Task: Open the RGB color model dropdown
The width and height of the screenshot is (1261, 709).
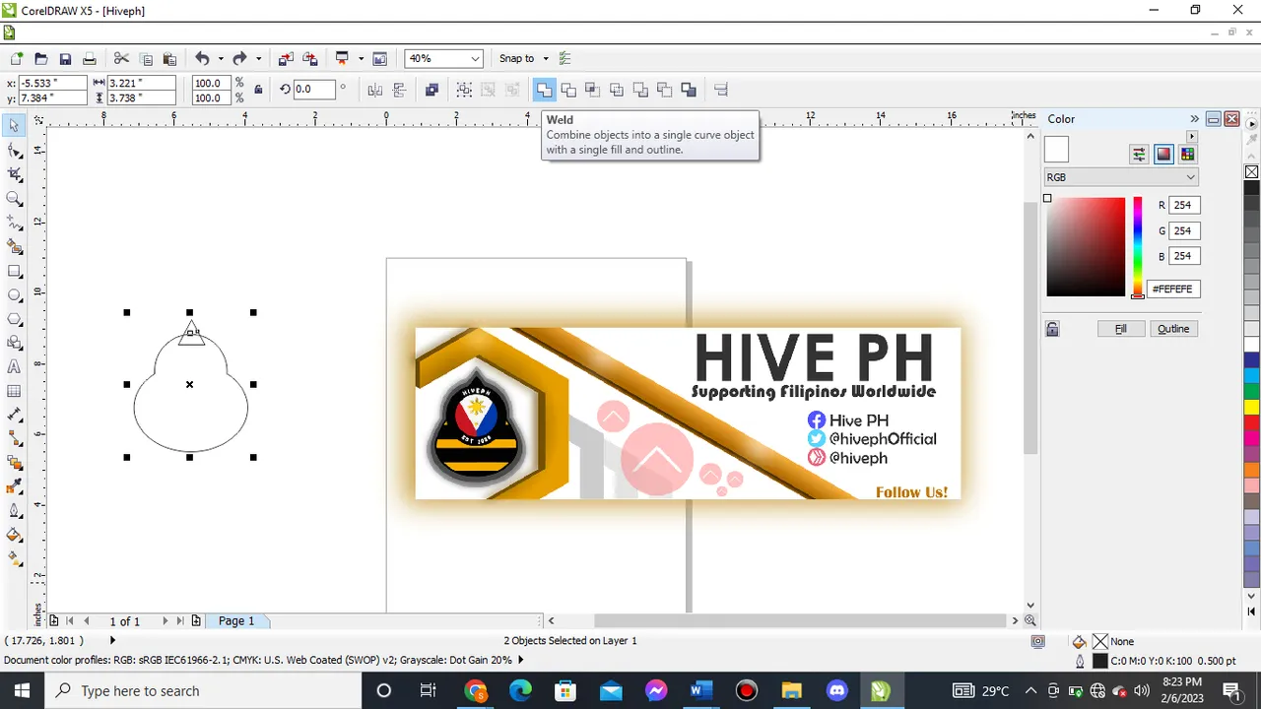Action: click(x=1121, y=177)
